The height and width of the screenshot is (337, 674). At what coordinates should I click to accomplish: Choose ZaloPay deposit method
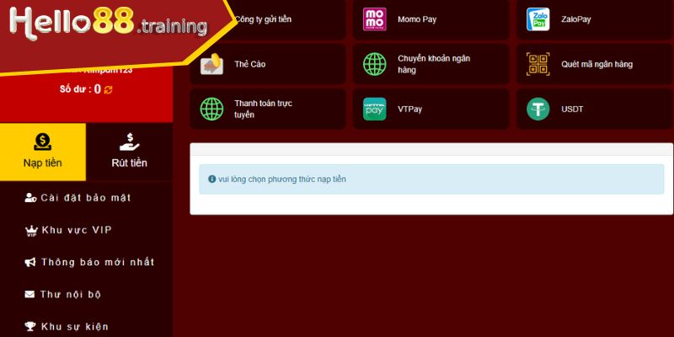coord(595,19)
